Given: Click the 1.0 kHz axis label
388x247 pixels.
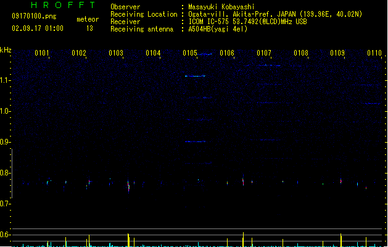Looking at the screenshot, I should click(x=5, y=111).
